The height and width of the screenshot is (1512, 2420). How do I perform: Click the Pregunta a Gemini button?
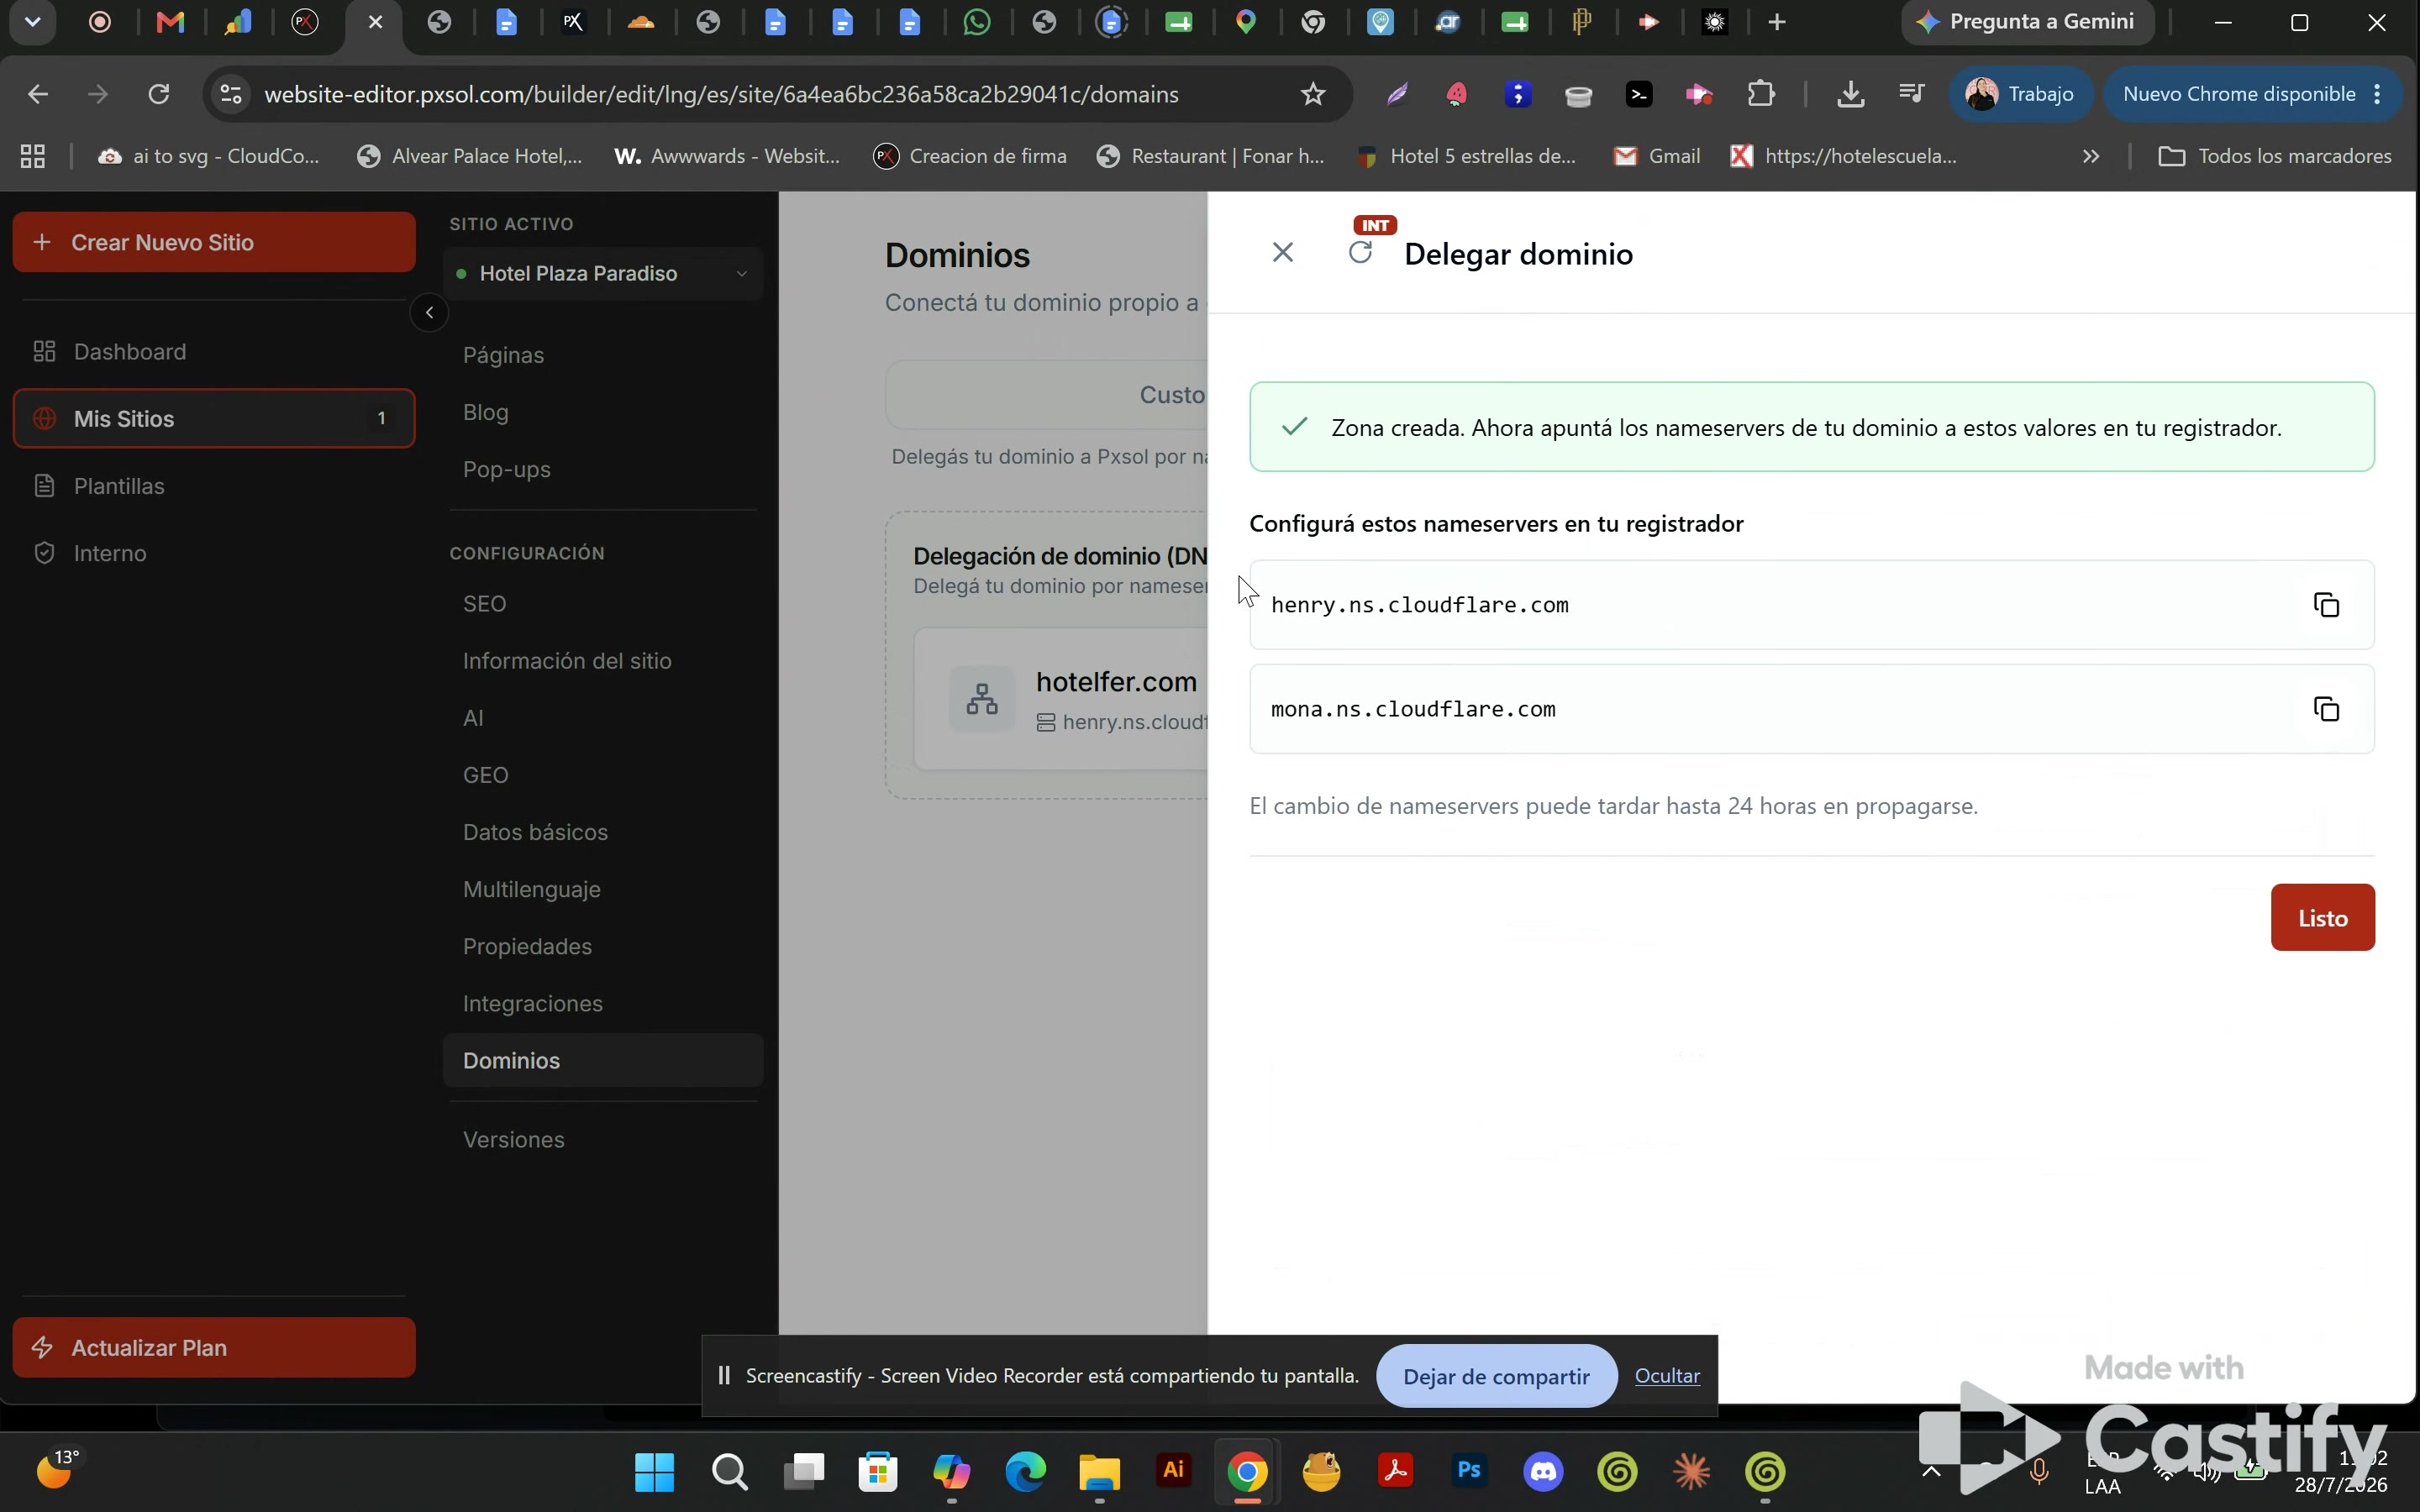(2027, 22)
